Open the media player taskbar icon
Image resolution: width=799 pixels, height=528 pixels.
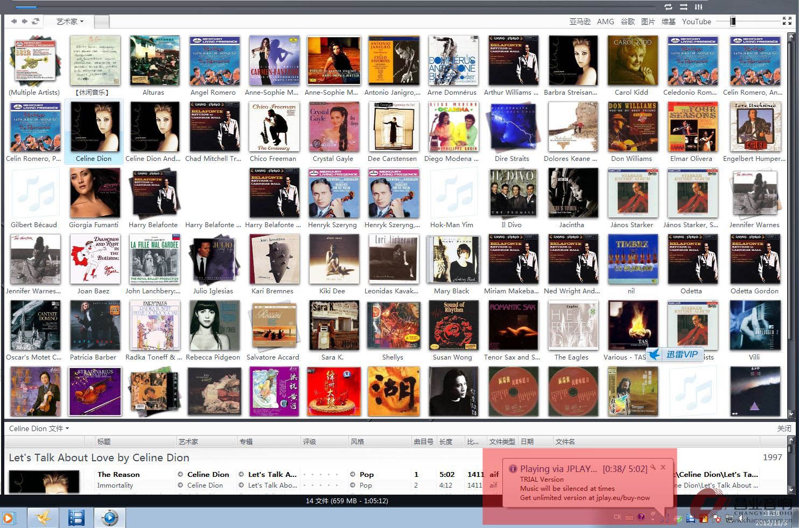tap(110, 518)
